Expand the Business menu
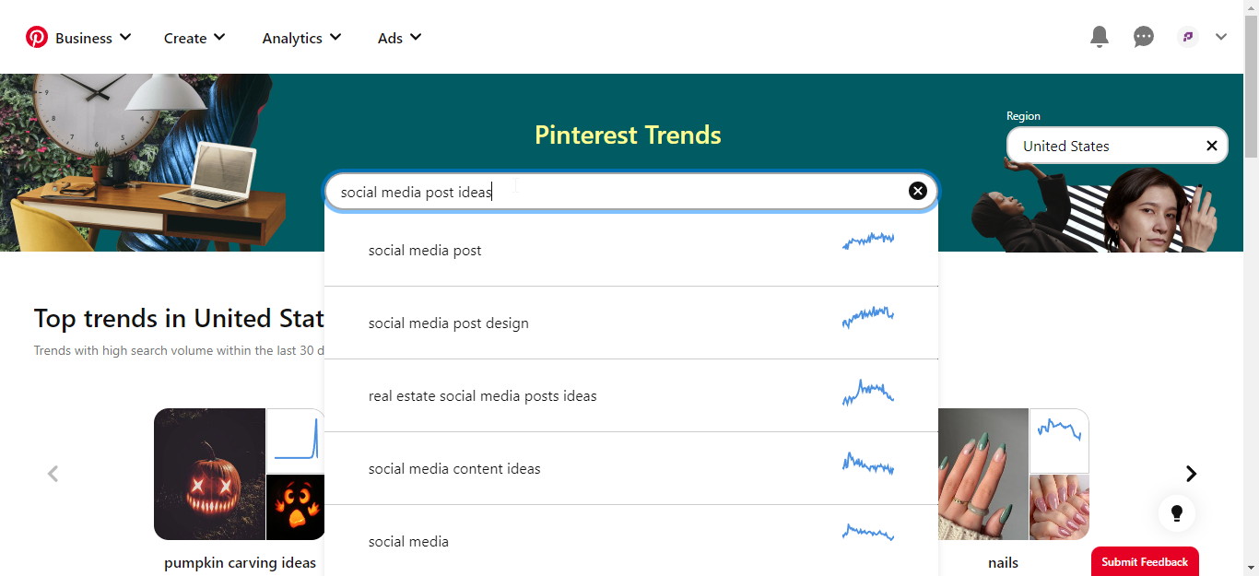Screen dimensions: 1259x576 (92, 38)
